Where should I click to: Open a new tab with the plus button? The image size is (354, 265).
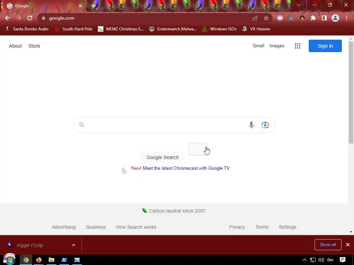[x=93, y=6]
